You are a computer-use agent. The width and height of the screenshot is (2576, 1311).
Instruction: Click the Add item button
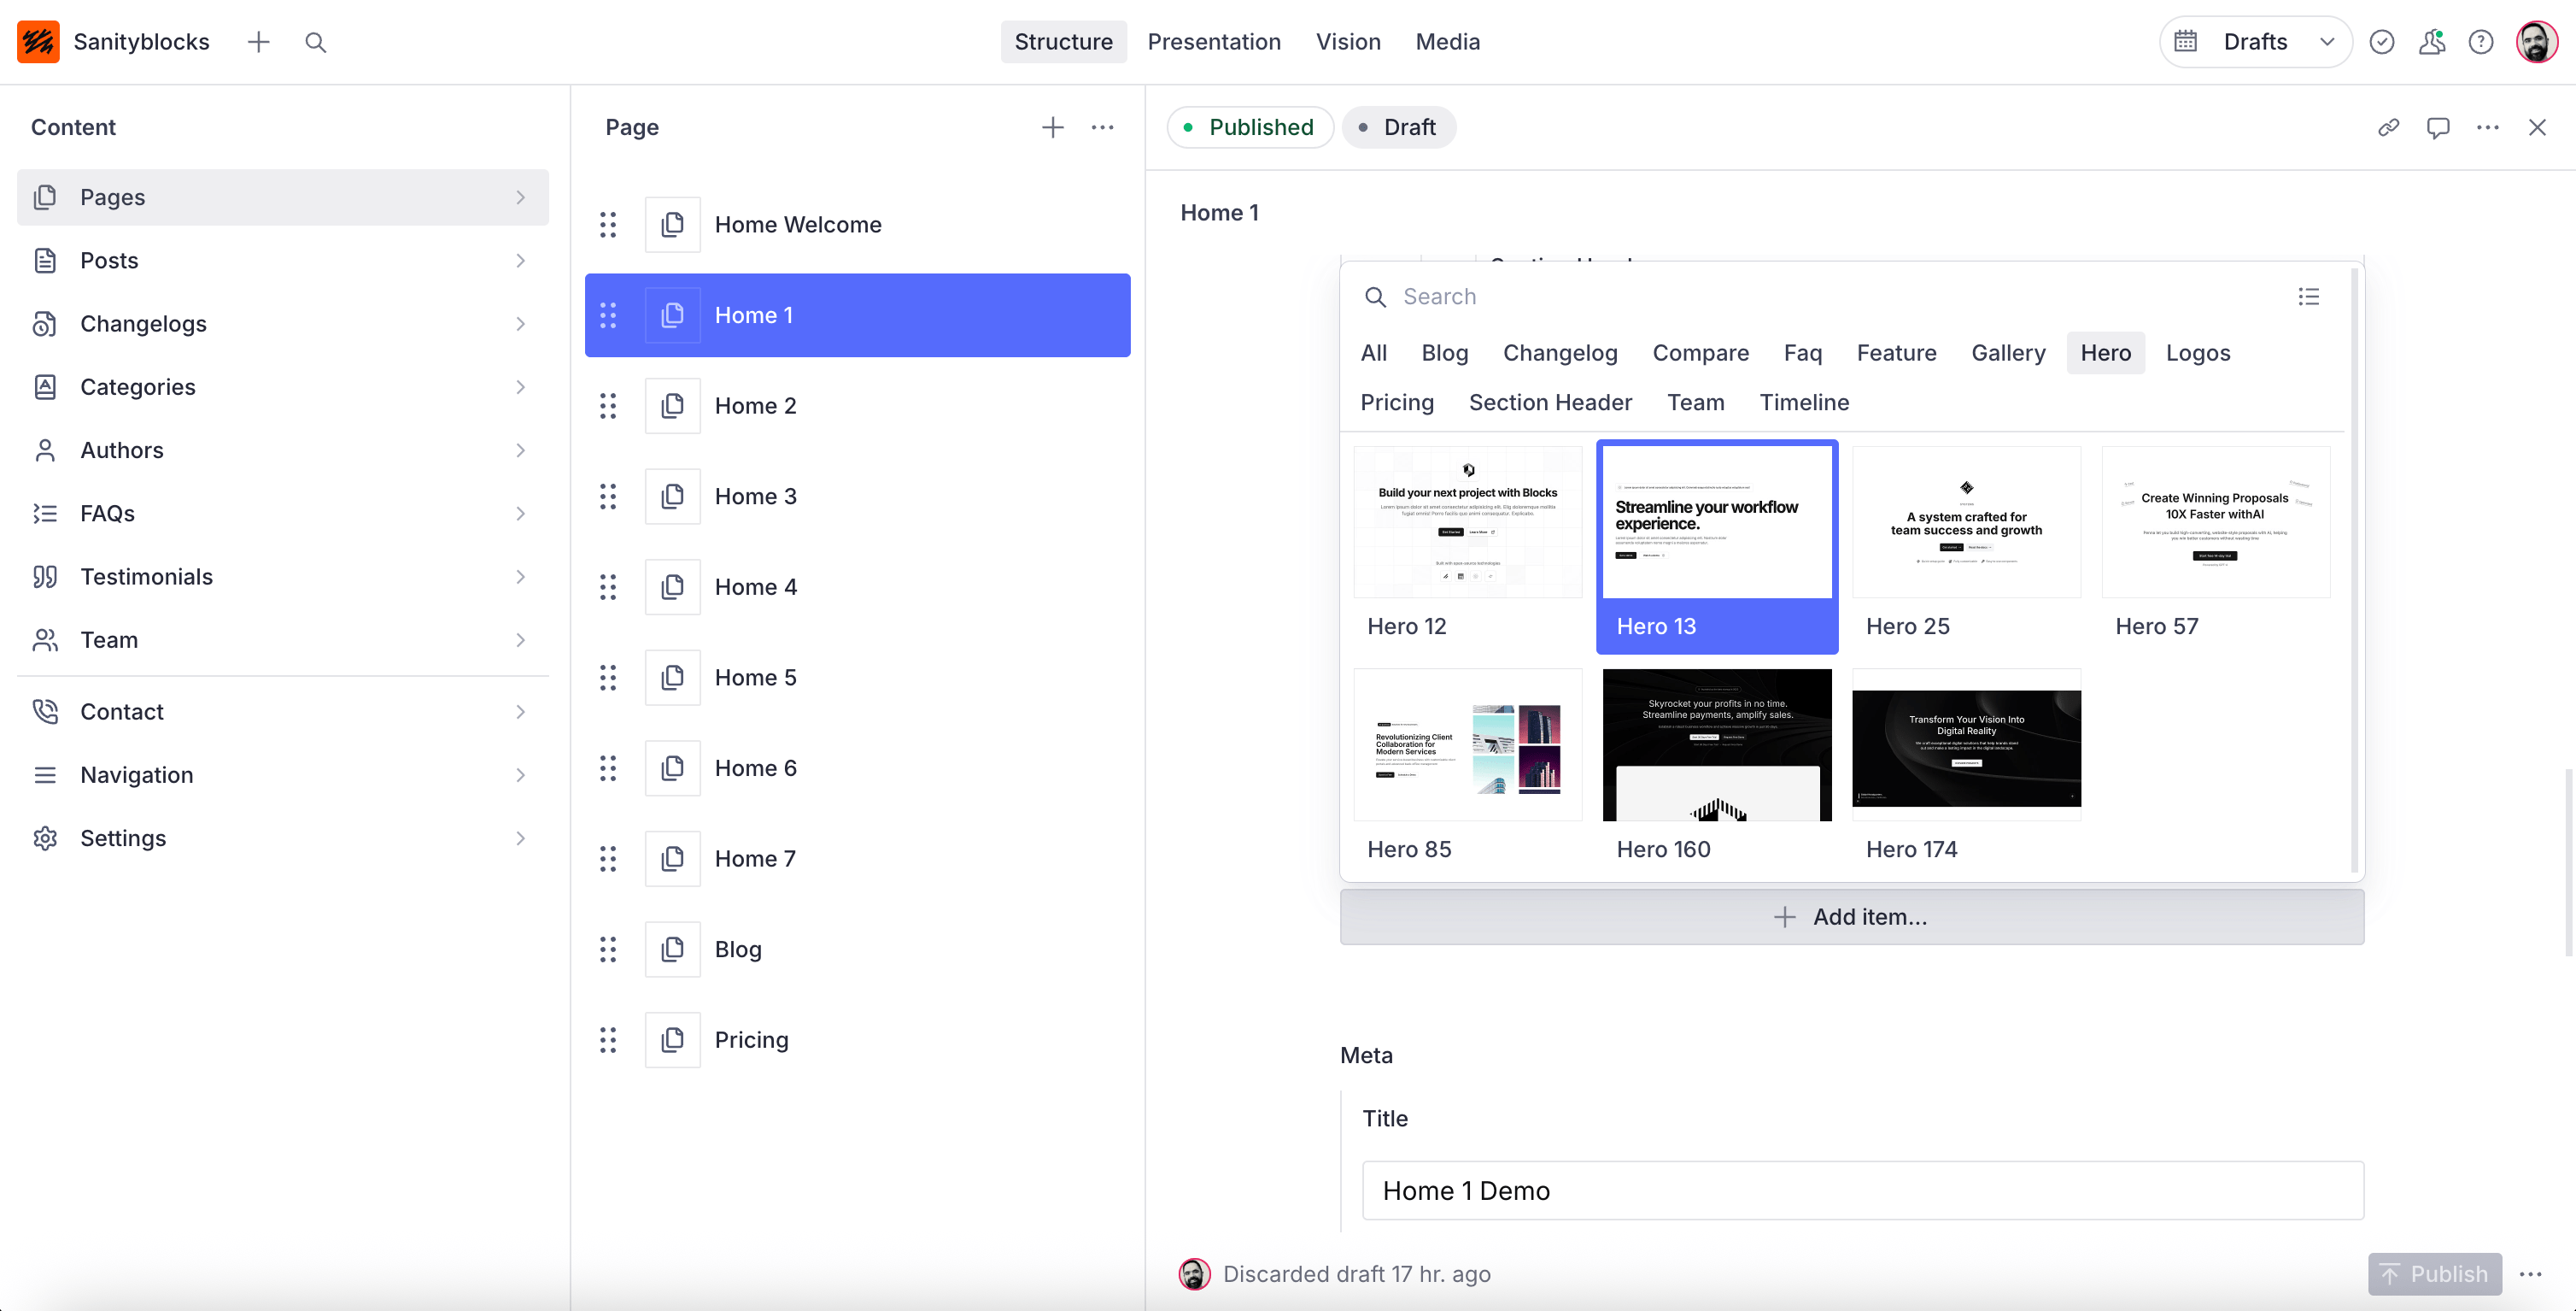point(1851,917)
